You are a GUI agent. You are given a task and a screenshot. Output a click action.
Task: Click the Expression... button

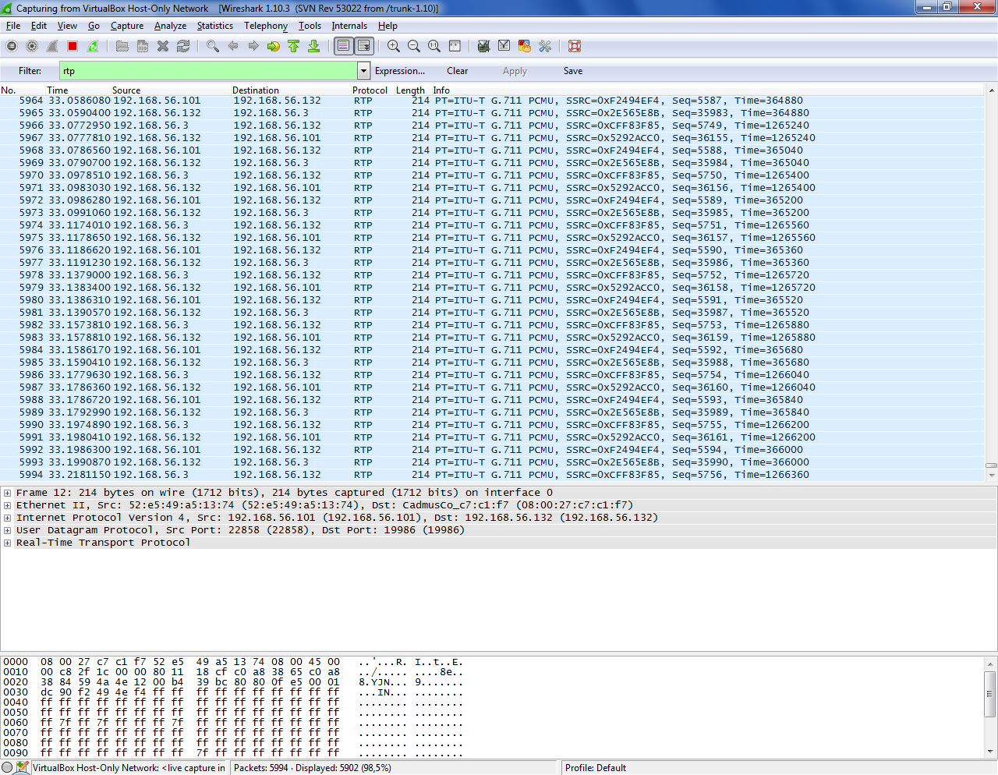399,71
